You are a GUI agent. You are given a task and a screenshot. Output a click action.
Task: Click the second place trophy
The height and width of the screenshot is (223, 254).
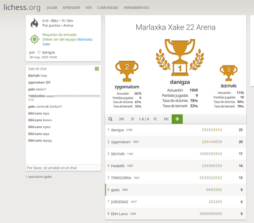point(127,70)
